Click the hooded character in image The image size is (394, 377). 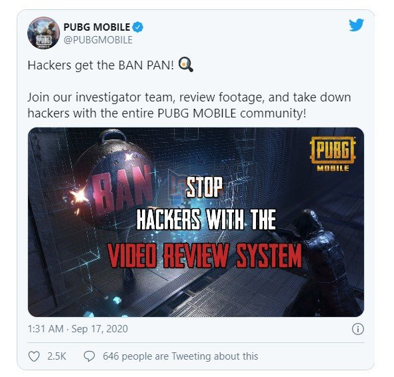[321, 262]
